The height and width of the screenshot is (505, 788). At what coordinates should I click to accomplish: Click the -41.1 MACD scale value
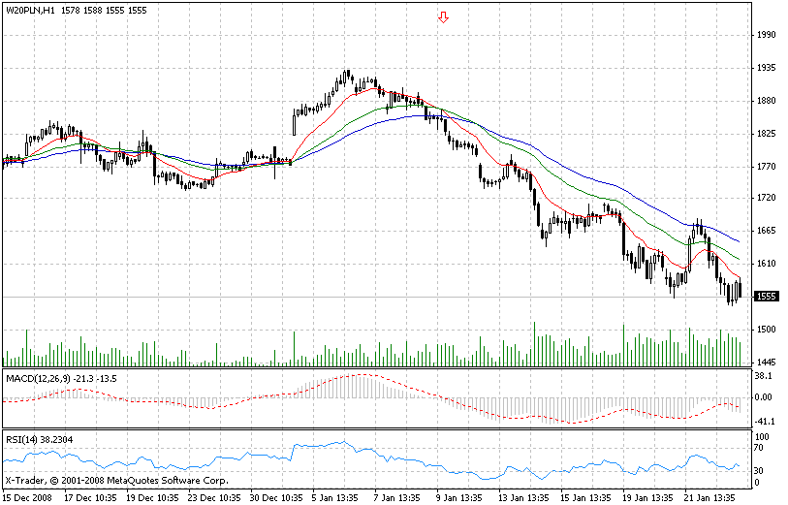(764, 422)
